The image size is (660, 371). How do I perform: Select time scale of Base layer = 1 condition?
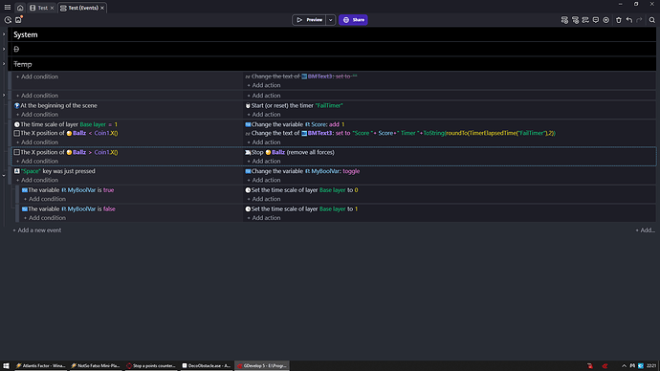(x=66, y=124)
